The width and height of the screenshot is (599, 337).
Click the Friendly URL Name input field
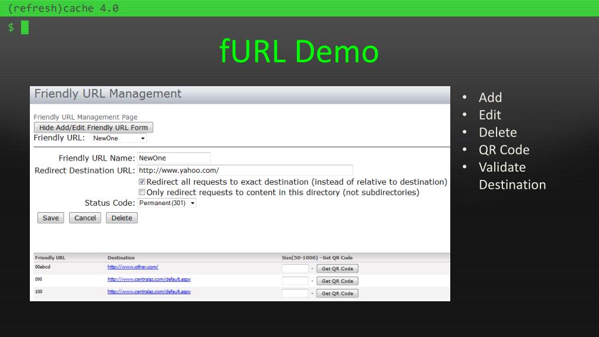coord(174,158)
